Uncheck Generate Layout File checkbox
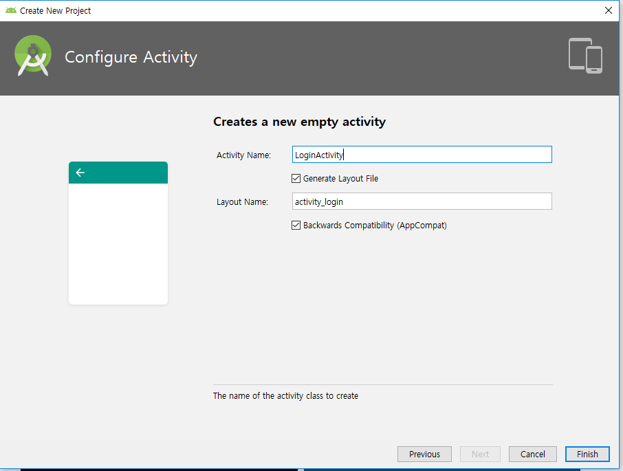The height and width of the screenshot is (471, 623). 296,178
